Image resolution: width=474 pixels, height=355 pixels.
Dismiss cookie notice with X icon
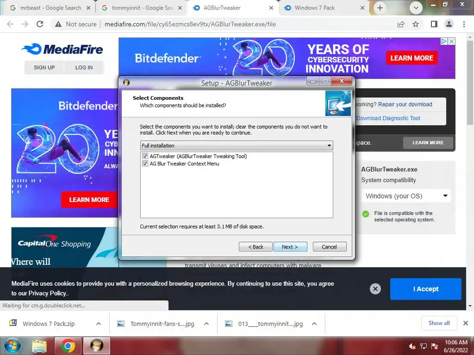pyautogui.click(x=375, y=289)
